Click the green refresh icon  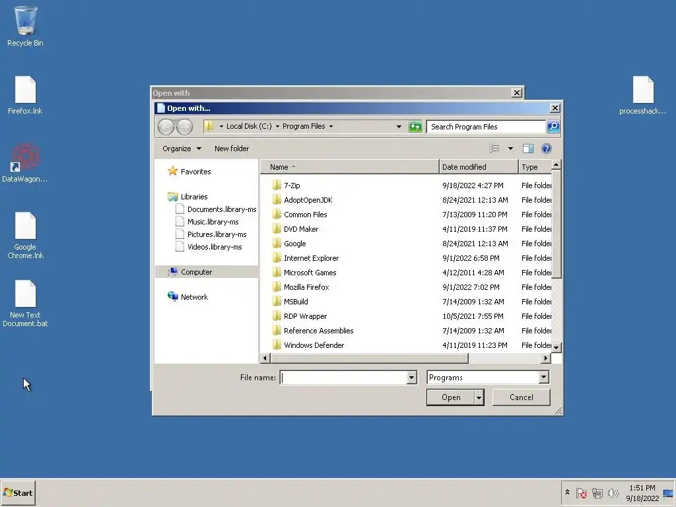point(415,126)
